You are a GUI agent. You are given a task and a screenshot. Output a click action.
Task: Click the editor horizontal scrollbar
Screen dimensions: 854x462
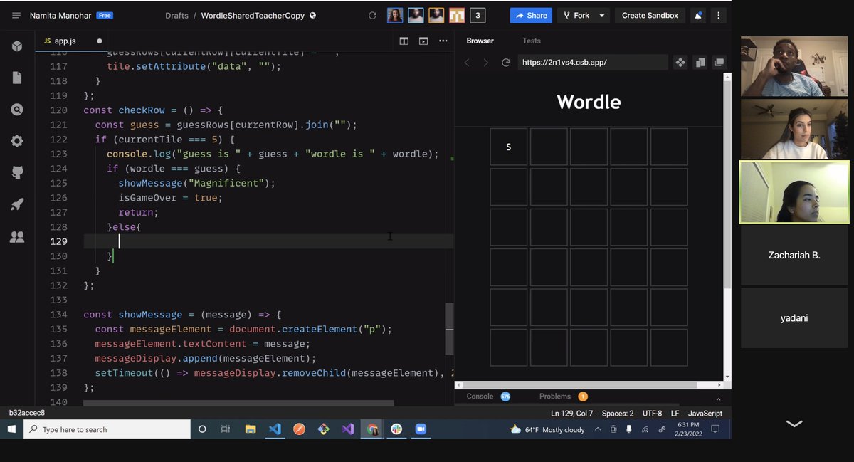(238, 403)
